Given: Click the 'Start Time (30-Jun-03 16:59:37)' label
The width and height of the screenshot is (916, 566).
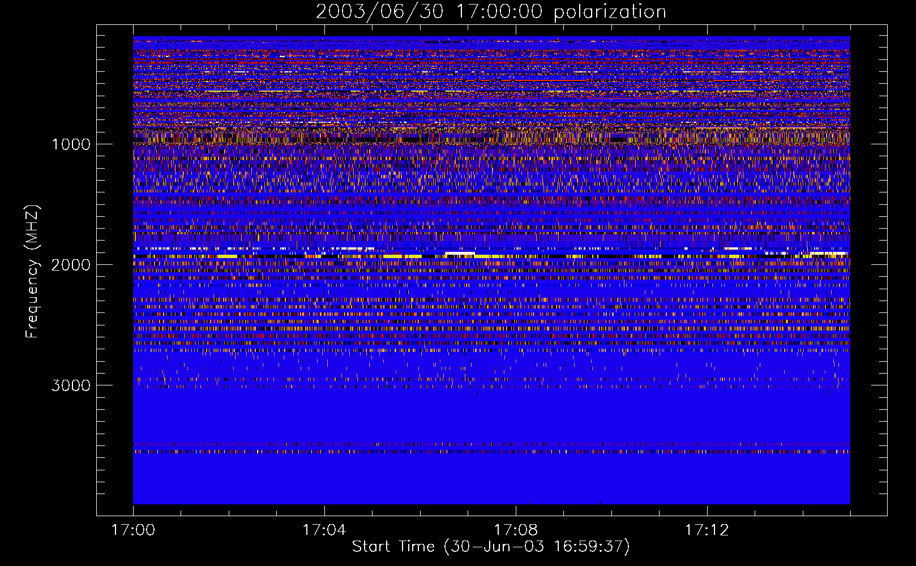Looking at the screenshot, I should pos(491,546).
